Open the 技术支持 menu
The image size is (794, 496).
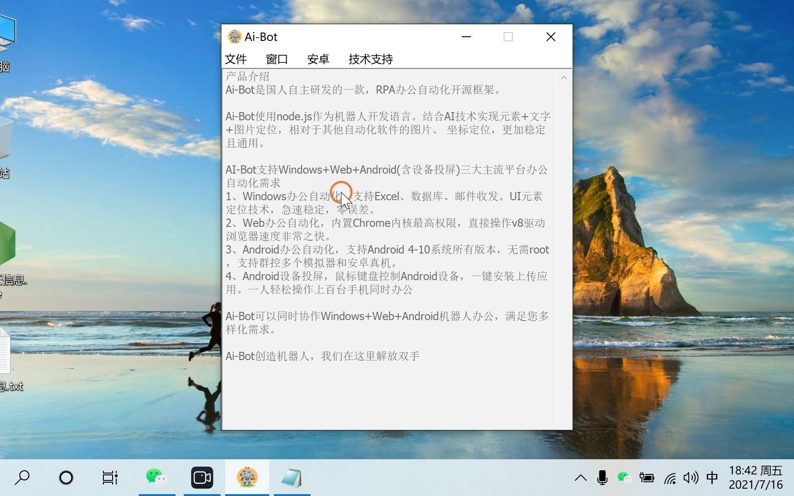click(370, 59)
